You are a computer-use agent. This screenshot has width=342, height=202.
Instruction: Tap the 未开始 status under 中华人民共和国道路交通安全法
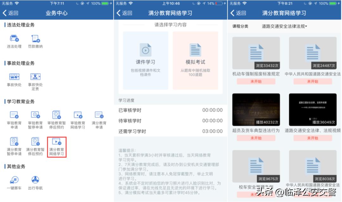[313, 82]
